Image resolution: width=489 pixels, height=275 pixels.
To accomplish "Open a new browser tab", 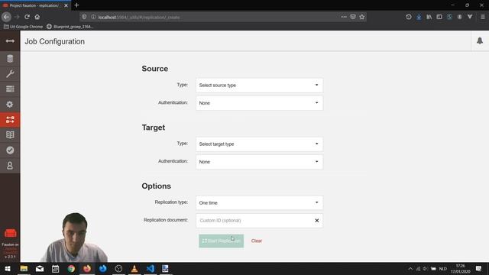I will [76, 5].
